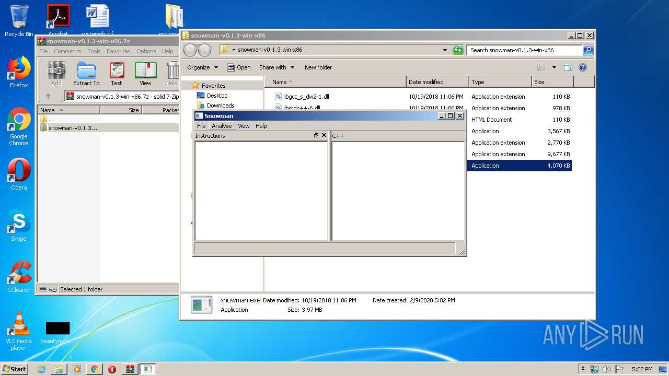Click the Test icon in WinRAR toolbar
Screen dimensions: 669x376
coord(117,74)
